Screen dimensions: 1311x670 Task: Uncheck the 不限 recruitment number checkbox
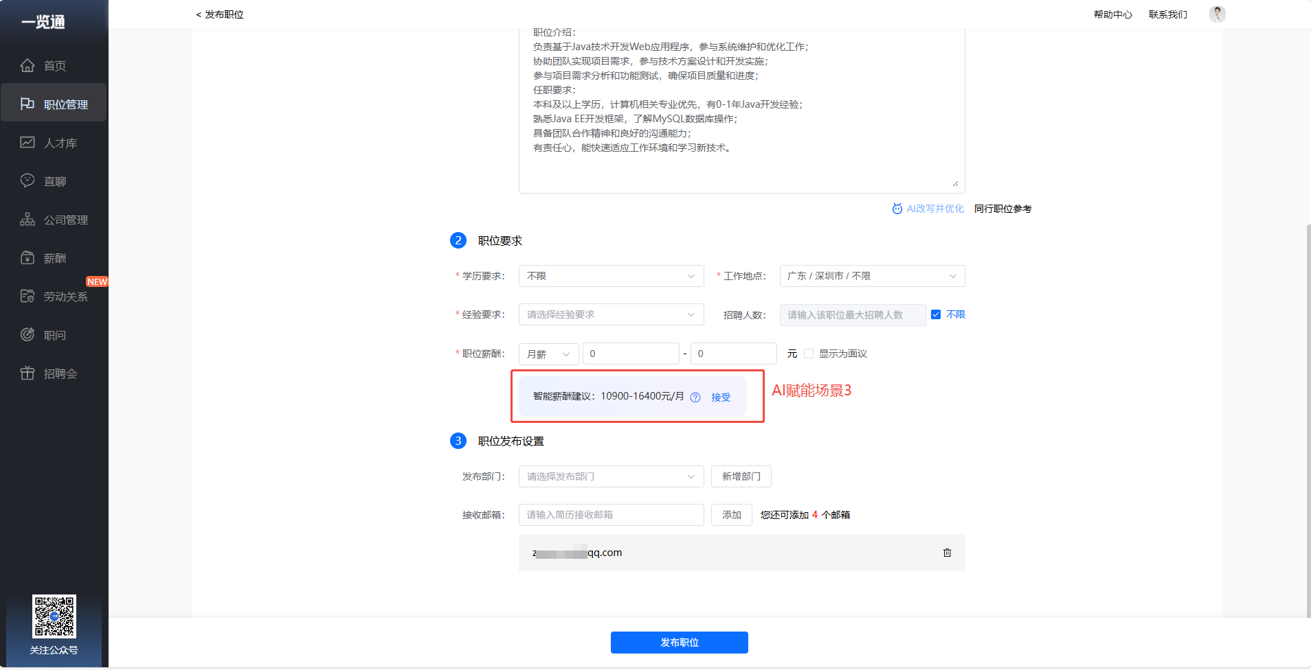[936, 314]
